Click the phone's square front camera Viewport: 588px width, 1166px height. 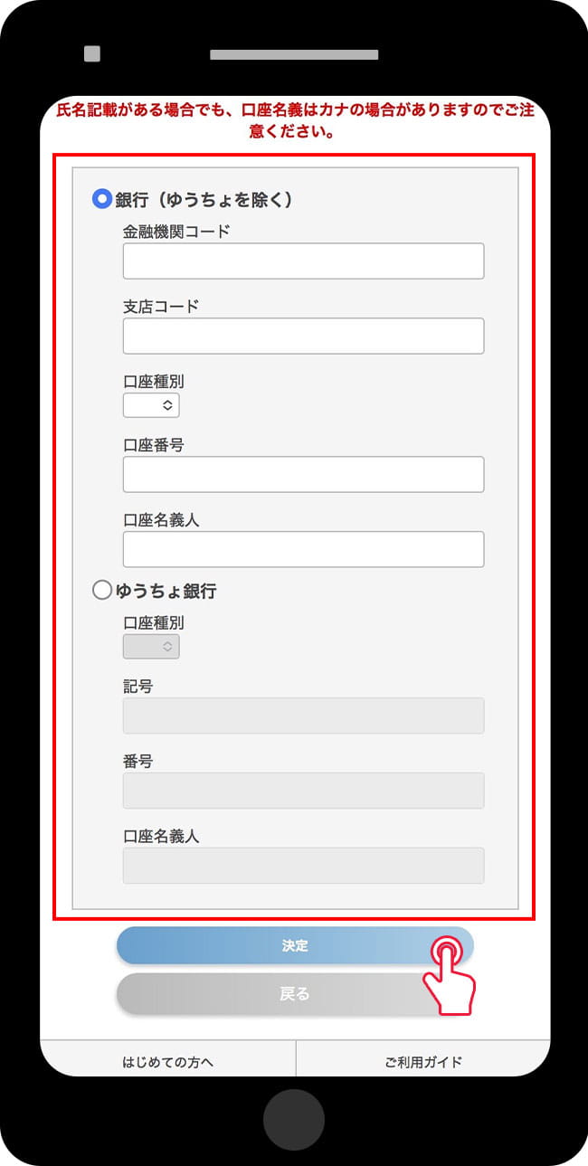(x=92, y=54)
